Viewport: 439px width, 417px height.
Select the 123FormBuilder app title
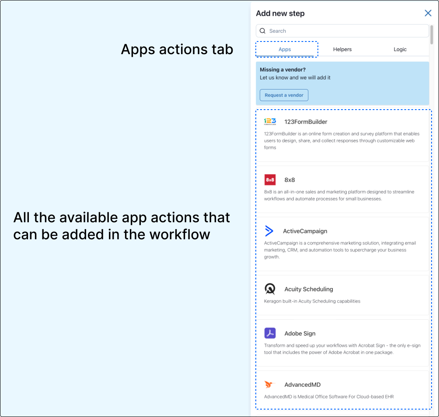(x=306, y=122)
